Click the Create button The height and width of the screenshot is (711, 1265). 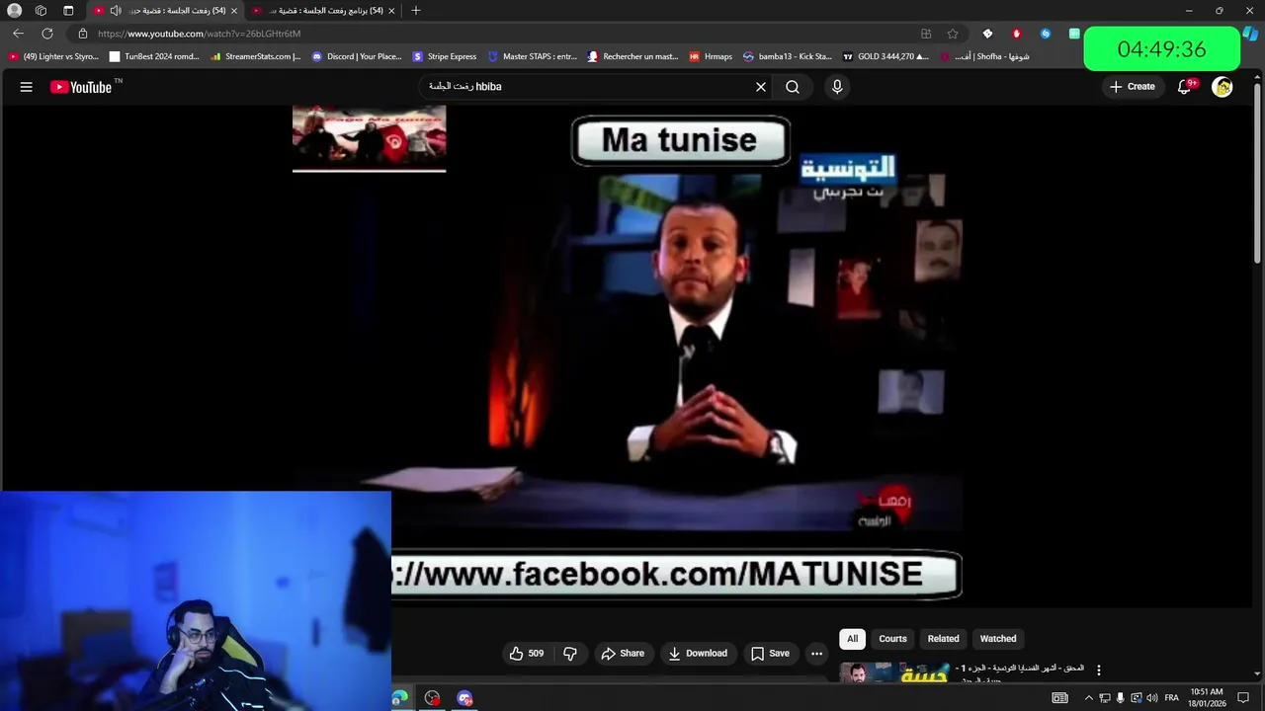pos(1132,87)
